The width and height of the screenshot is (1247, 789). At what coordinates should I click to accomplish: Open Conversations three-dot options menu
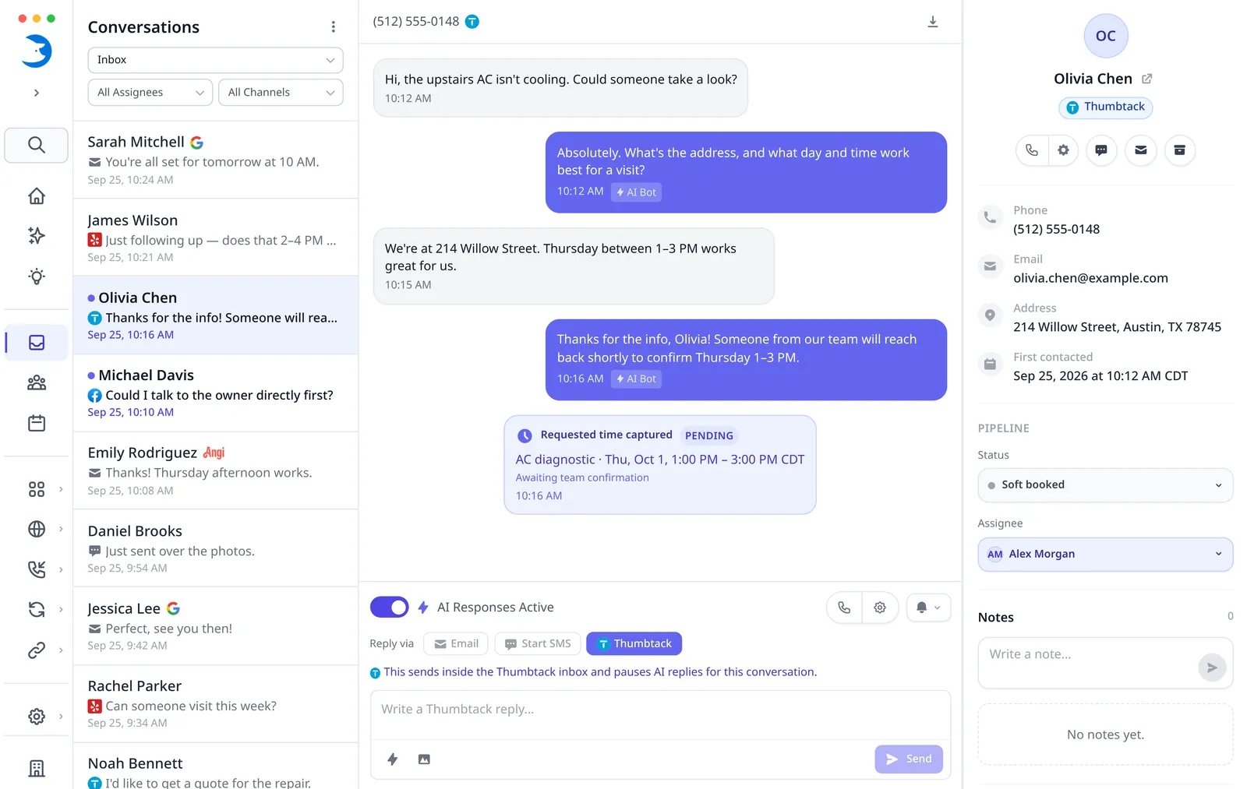(x=334, y=27)
